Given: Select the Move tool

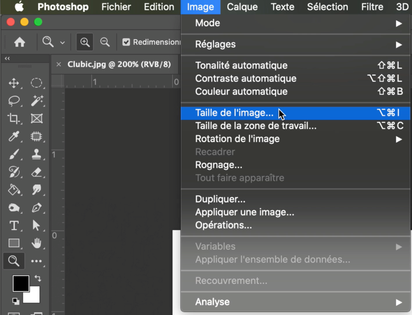Looking at the screenshot, I should 14,83.
